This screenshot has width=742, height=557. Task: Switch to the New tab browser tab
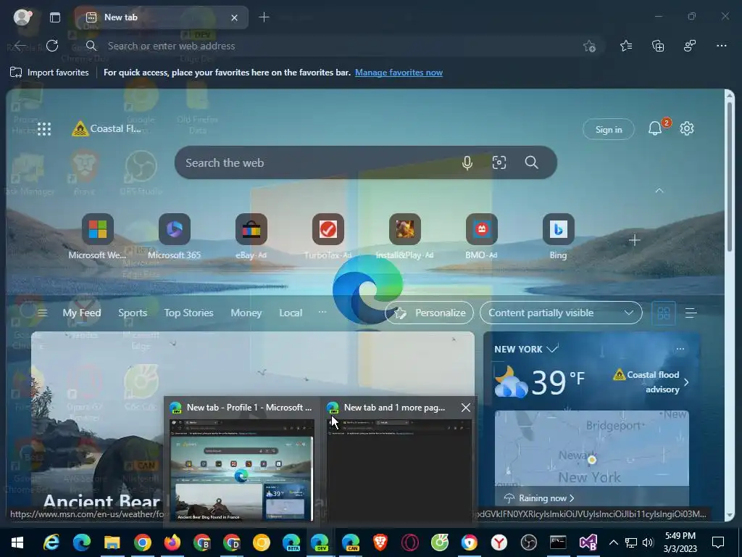point(161,17)
